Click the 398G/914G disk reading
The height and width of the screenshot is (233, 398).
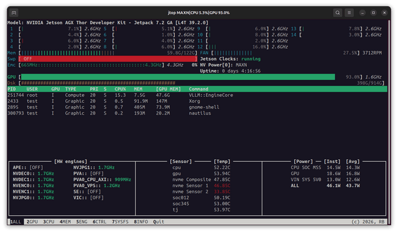pos(370,83)
